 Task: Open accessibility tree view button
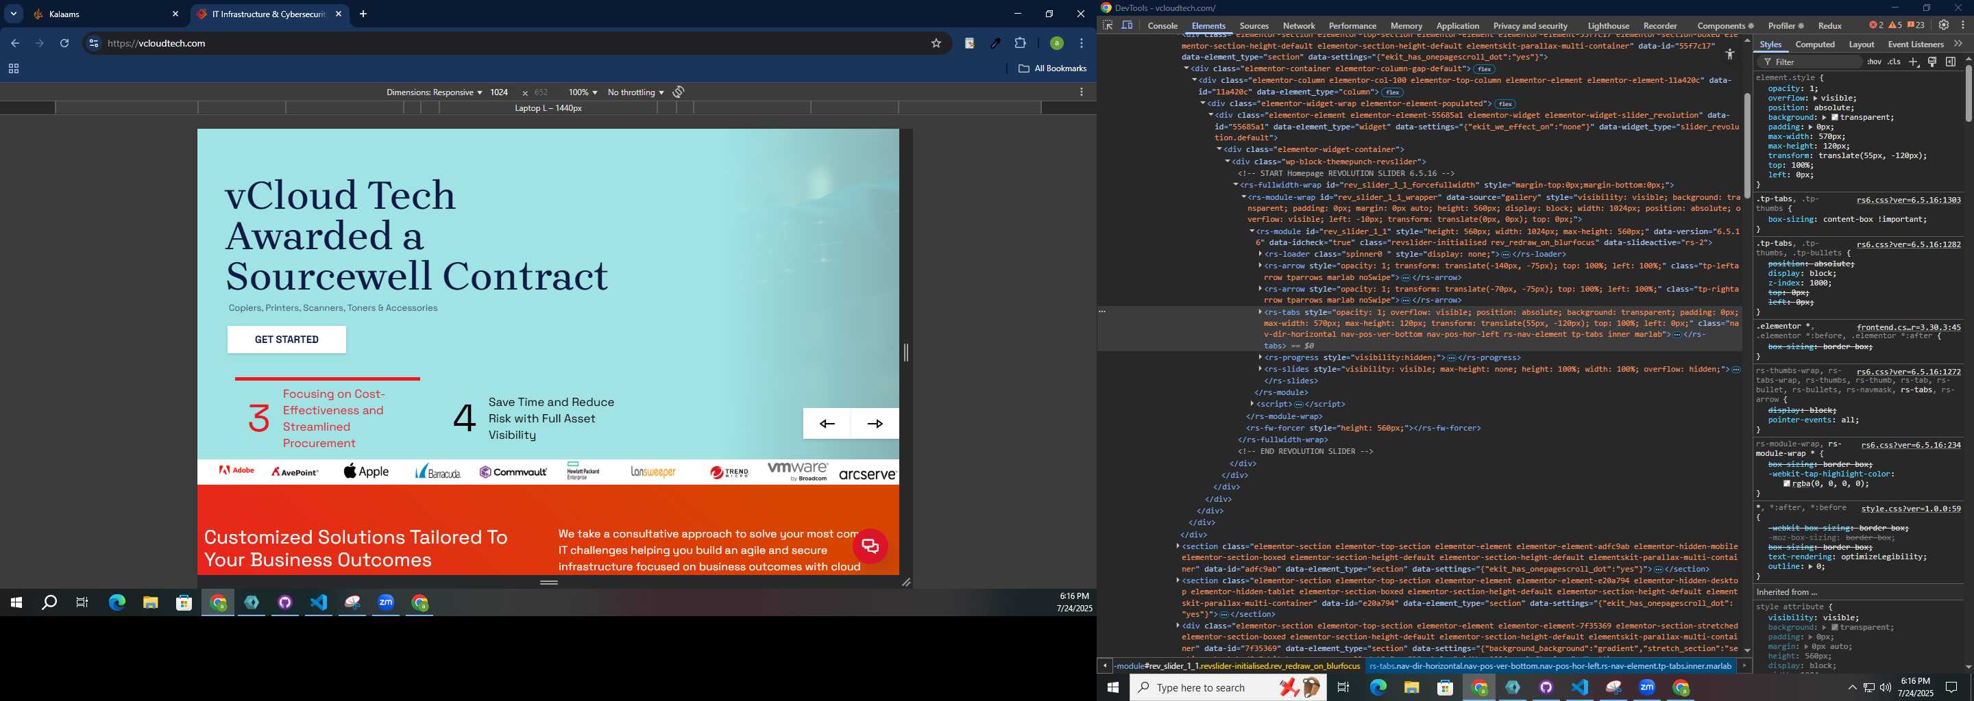tap(1729, 54)
